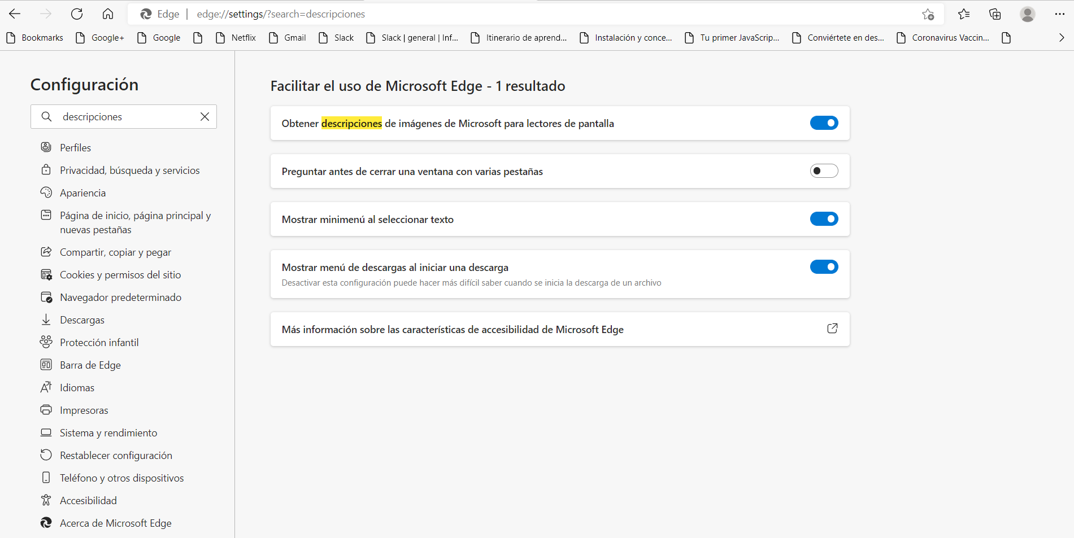The height and width of the screenshot is (538, 1074).
Task: Open the Descargas settings section
Action: (82, 320)
